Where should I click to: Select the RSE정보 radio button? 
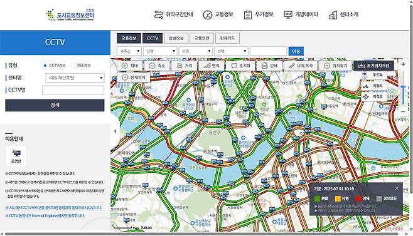tap(73, 66)
